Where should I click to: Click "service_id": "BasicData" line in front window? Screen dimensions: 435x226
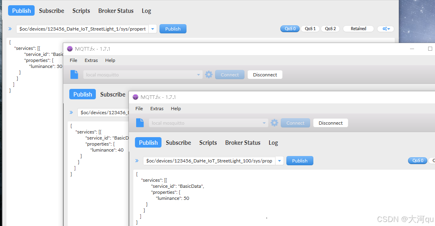pyautogui.click(x=178, y=186)
